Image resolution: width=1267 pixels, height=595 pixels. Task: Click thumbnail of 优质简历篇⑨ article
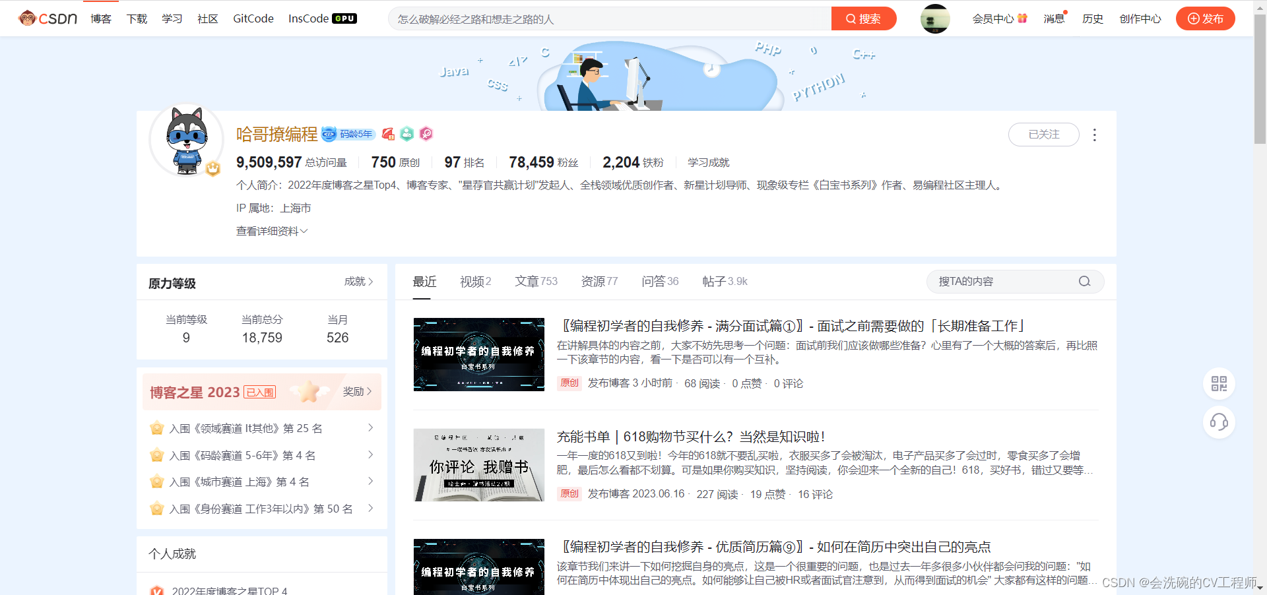click(479, 567)
